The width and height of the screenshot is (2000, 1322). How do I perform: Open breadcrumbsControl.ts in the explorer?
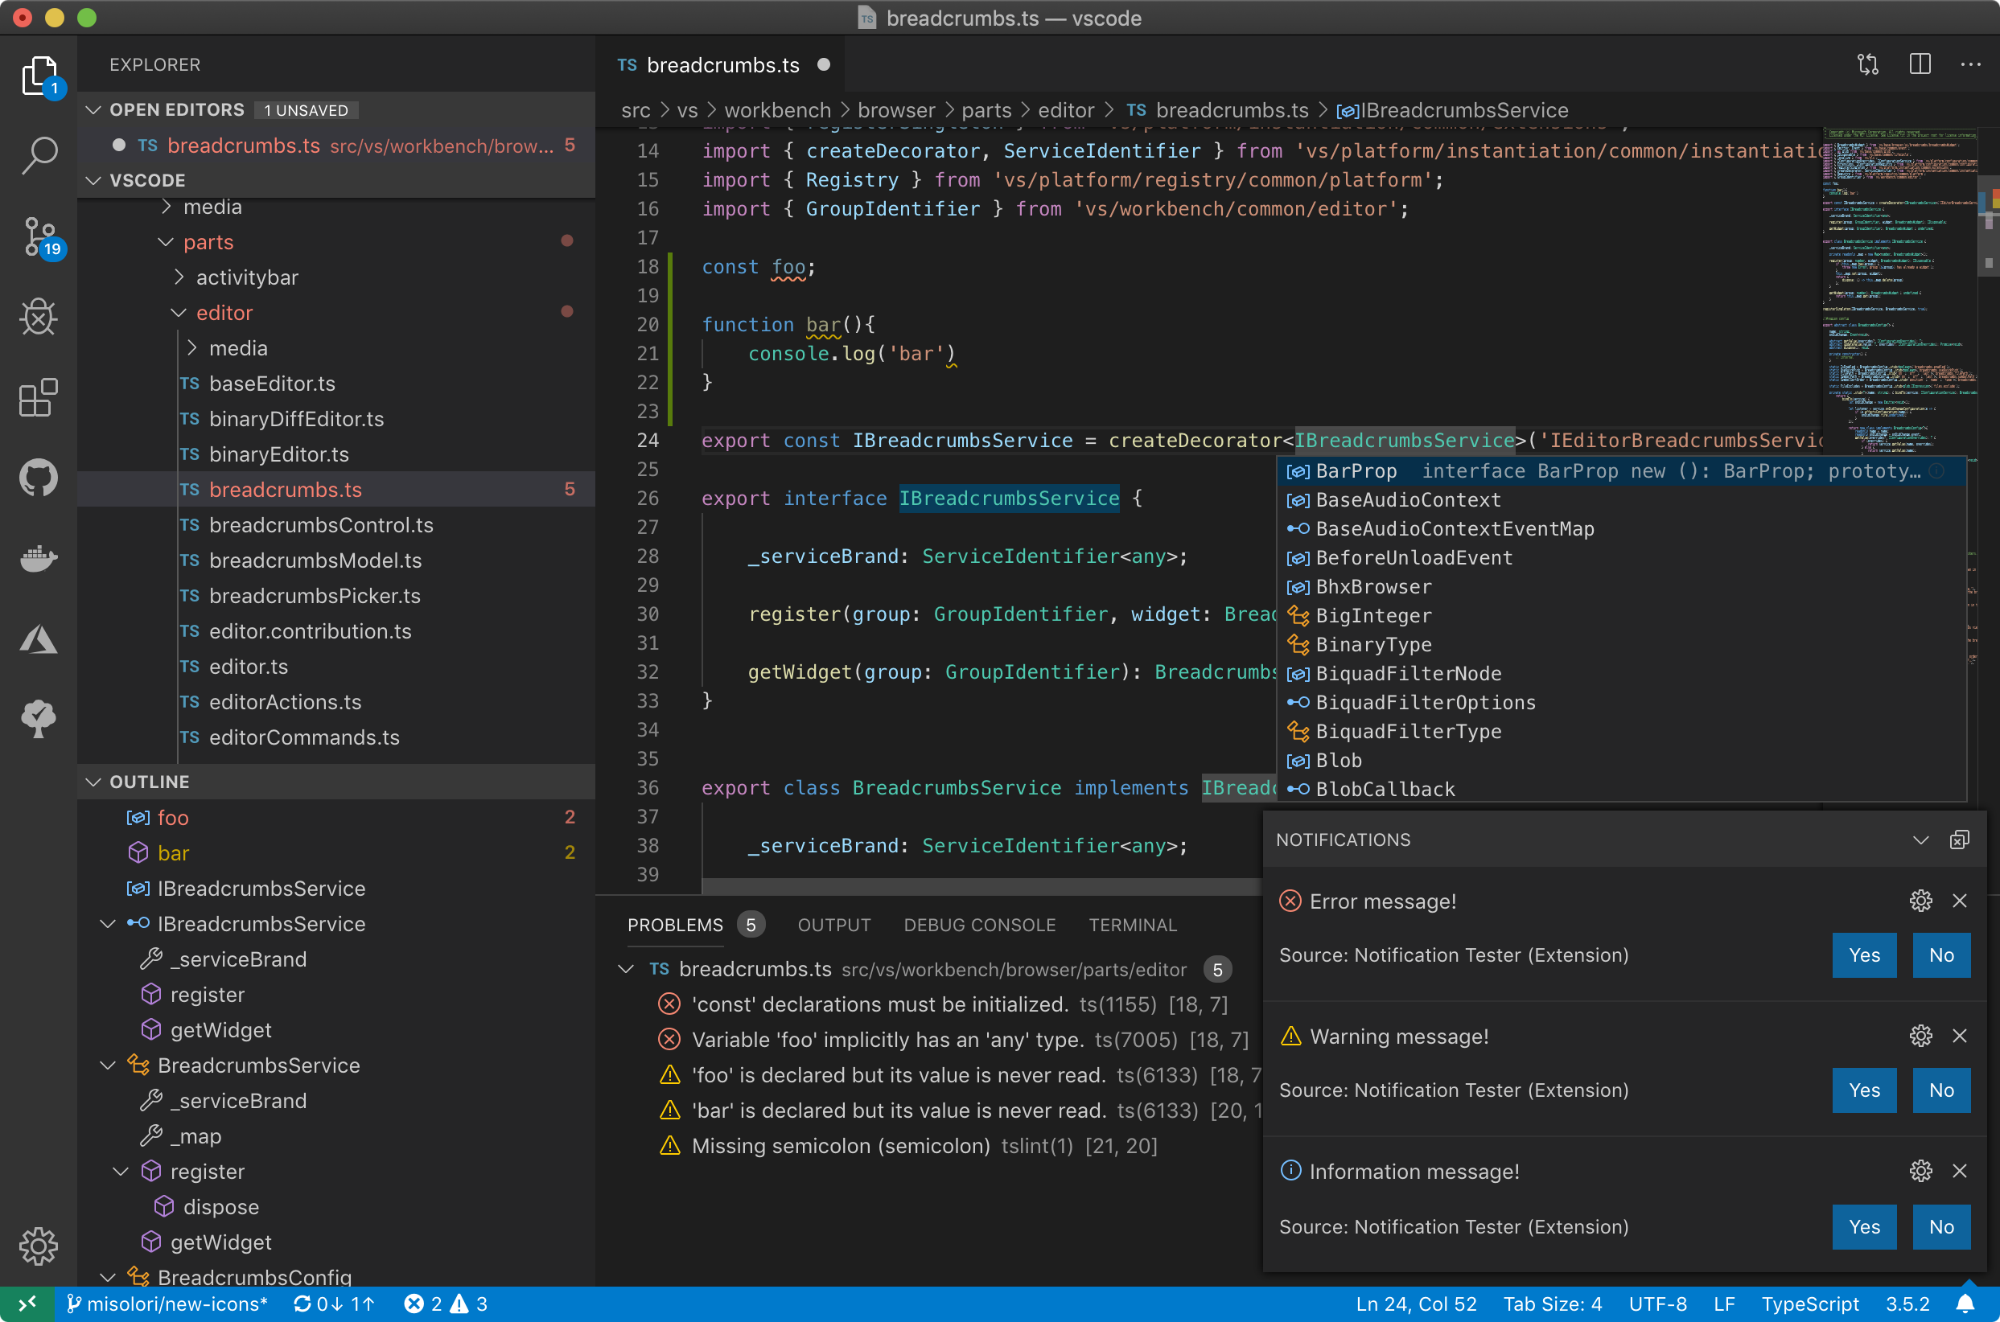(320, 525)
